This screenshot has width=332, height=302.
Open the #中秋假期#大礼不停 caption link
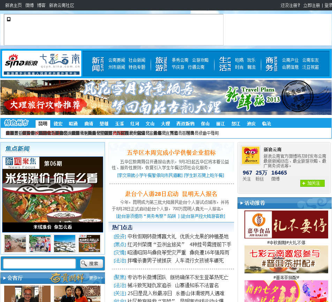point(286,243)
